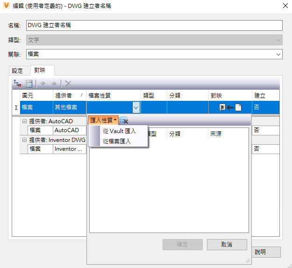292x268 pixels.
Task: Click the property list icon in mapping toolbar
Action: click(29, 84)
